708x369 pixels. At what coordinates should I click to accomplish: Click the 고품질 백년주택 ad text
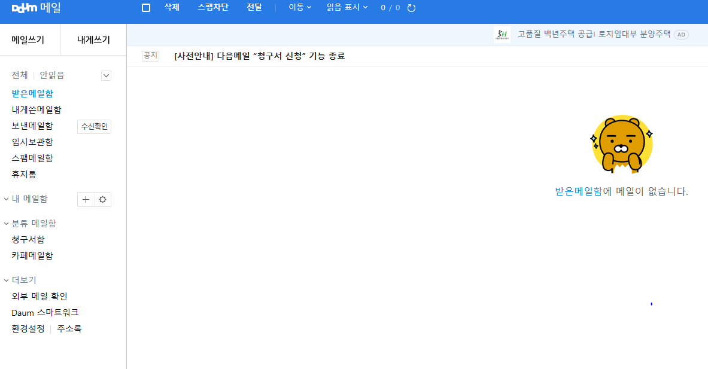click(x=594, y=34)
